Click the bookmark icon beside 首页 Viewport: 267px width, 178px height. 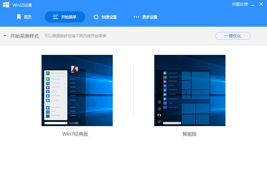(x=19, y=17)
